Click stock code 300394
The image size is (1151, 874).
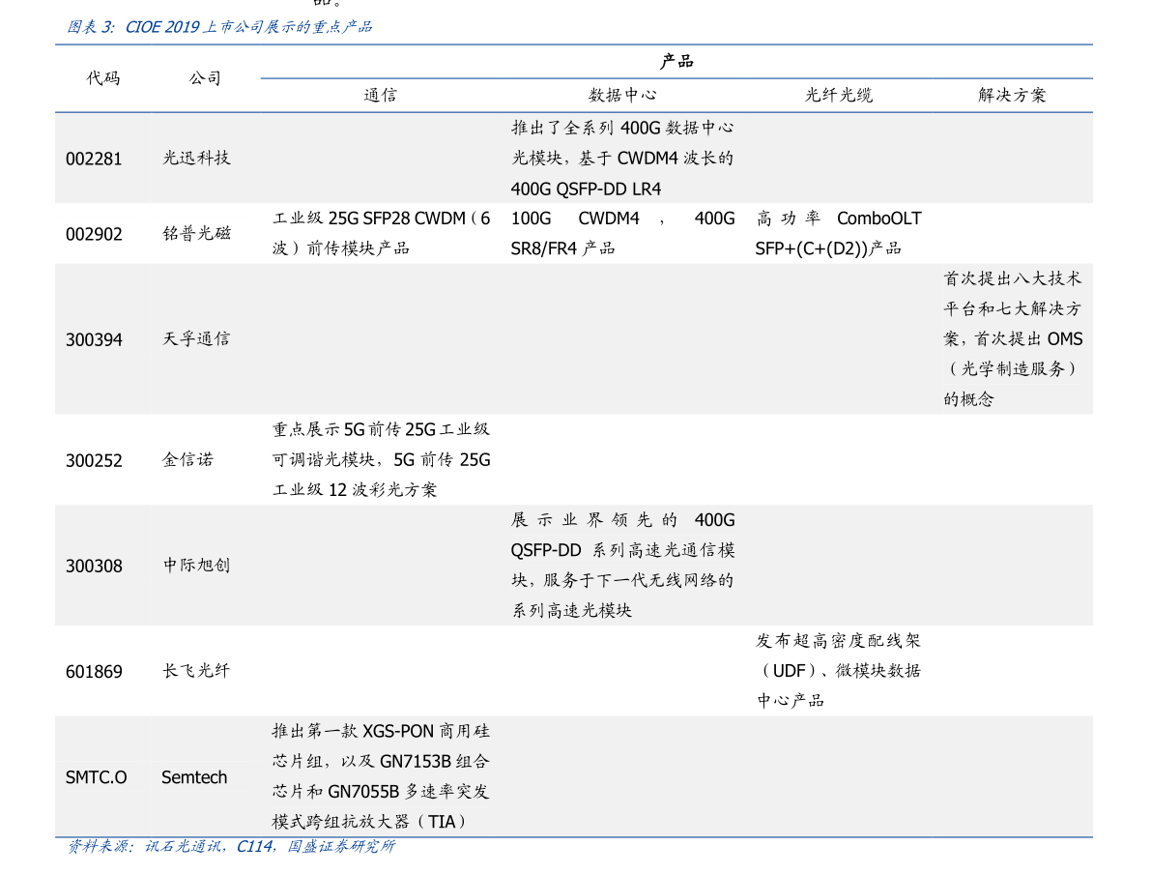[94, 340]
